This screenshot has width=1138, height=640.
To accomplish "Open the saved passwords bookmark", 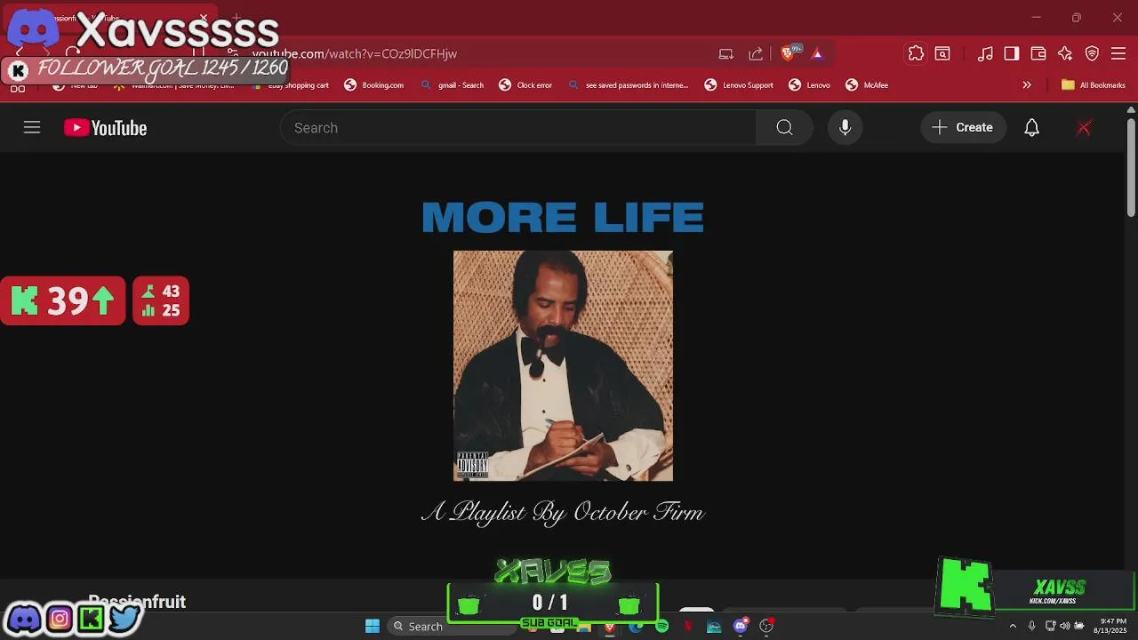I will [628, 85].
